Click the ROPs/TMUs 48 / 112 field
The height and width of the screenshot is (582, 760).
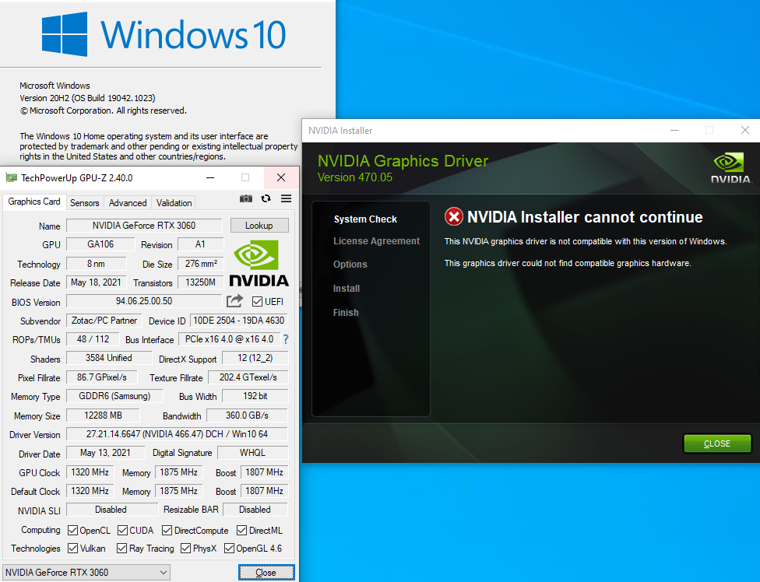tap(93, 339)
